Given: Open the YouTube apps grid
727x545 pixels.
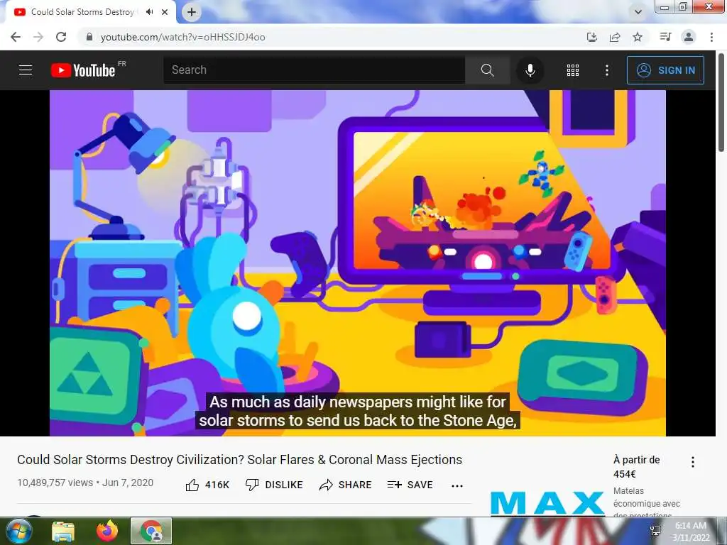Looking at the screenshot, I should 573,70.
